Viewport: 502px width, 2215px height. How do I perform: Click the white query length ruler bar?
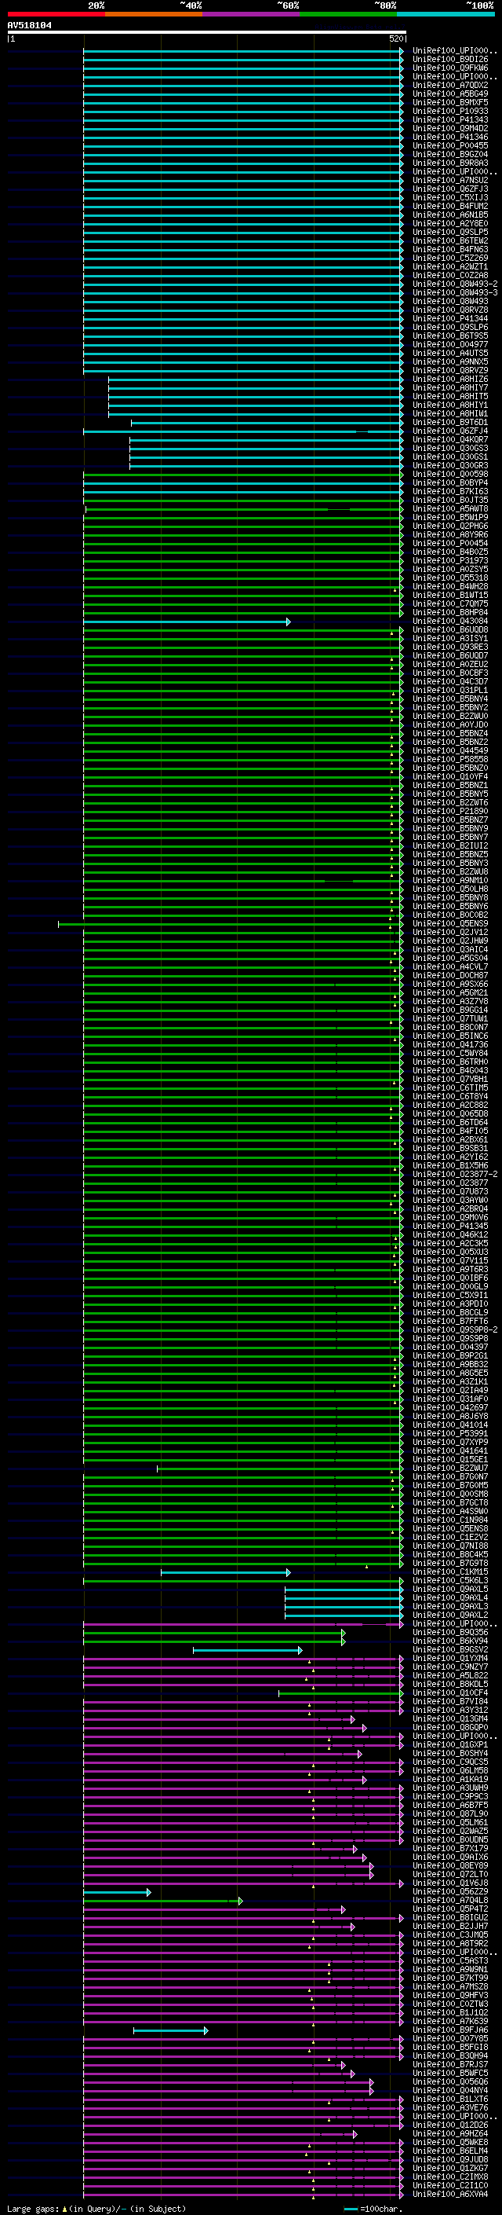[207, 33]
